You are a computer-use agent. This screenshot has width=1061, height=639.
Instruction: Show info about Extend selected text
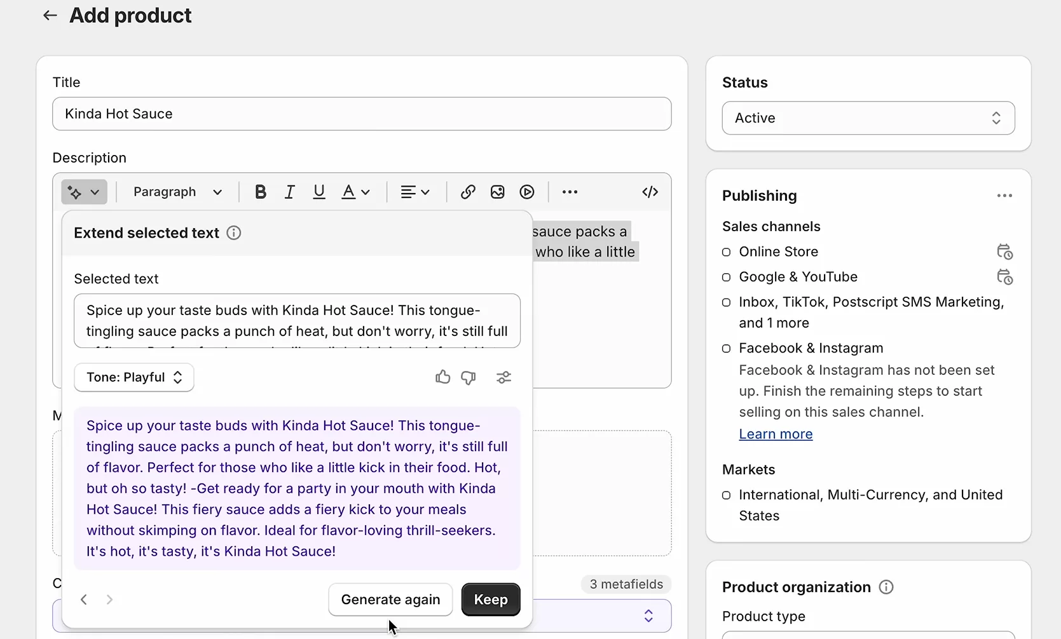tap(234, 232)
